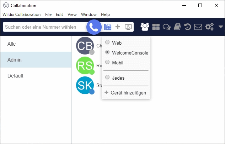225x144 pixels.
Task: Click the search or dial number field
Action: coord(45,27)
